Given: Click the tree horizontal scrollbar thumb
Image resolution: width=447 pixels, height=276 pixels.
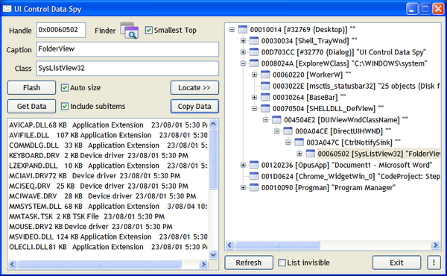Looking at the screenshot, I should click(277, 245).
